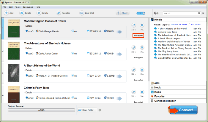Open the File menu

click(x=4, y=7)
